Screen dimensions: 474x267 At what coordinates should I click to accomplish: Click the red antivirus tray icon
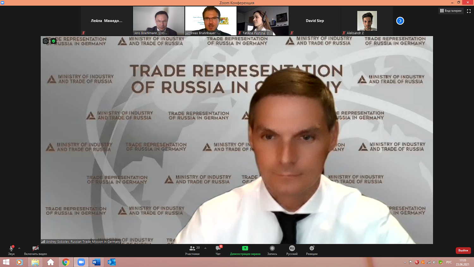point(417,262)
